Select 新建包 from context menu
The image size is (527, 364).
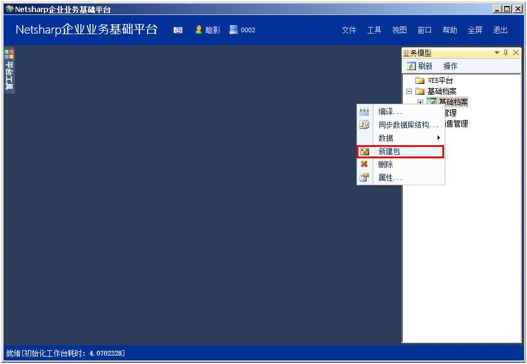coord(400,152)
